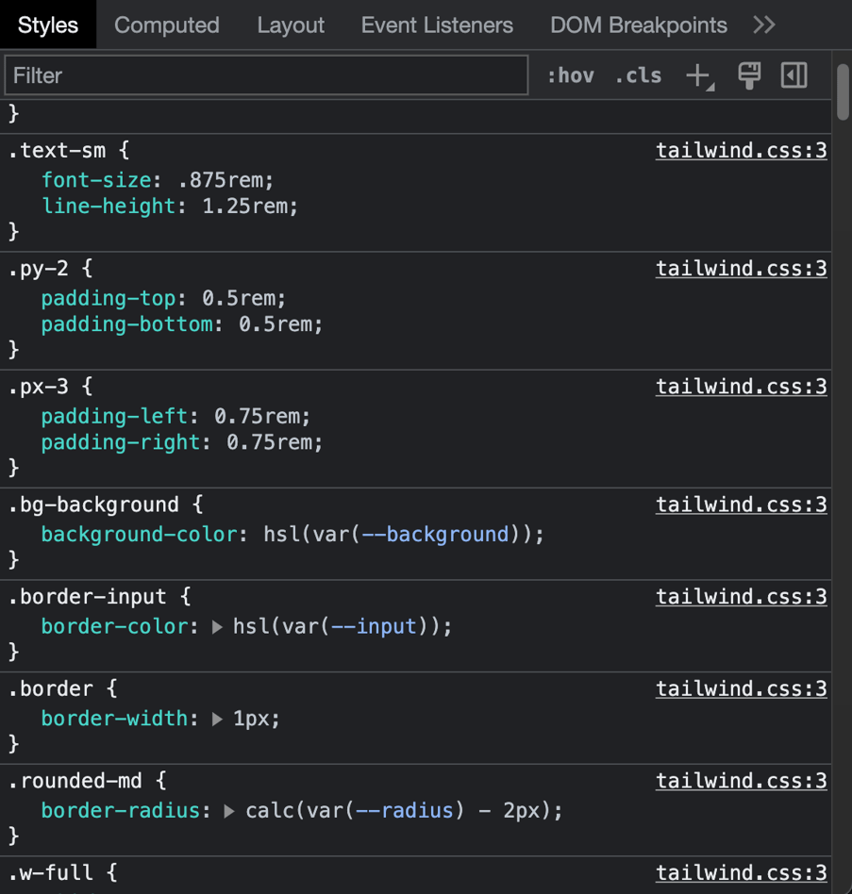Click the Styles pane vertical scrollbar thumb

click(x=843, y=91)
